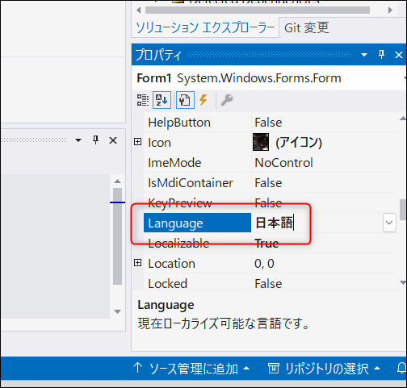Click the Location value 0, 0
The width and height of the screenshot is (407, 388).
coord(264,264)
